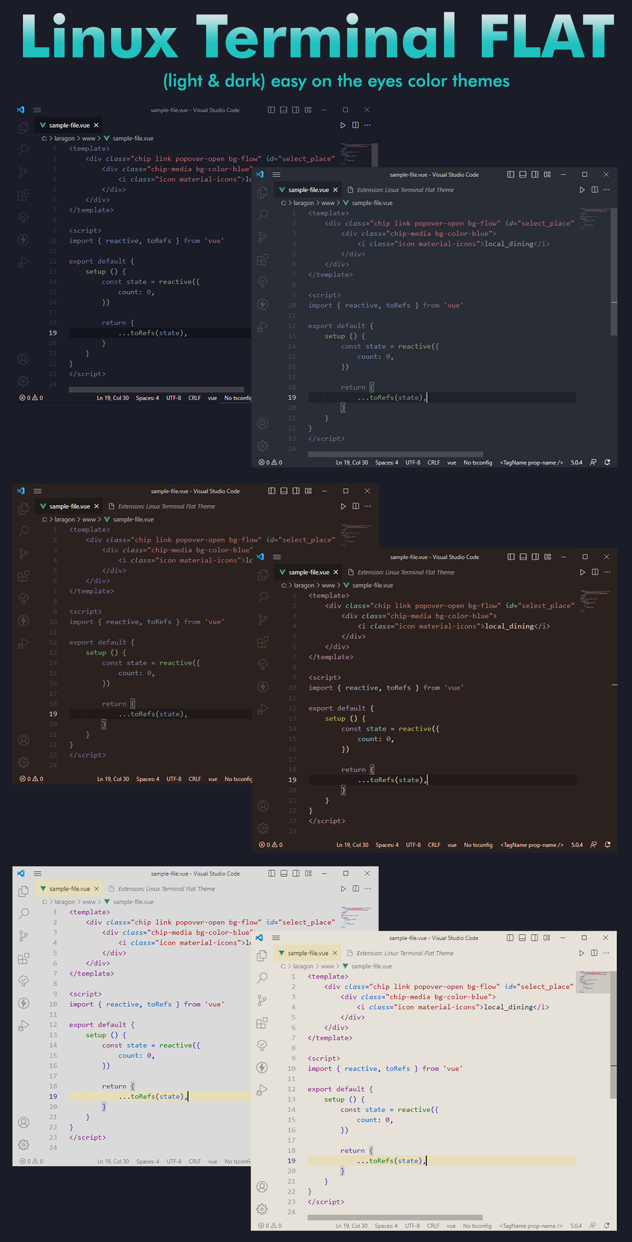Click CRLF in brown front window status bar
This screenshot has width=632, height=1242.
tap(434, 845)
